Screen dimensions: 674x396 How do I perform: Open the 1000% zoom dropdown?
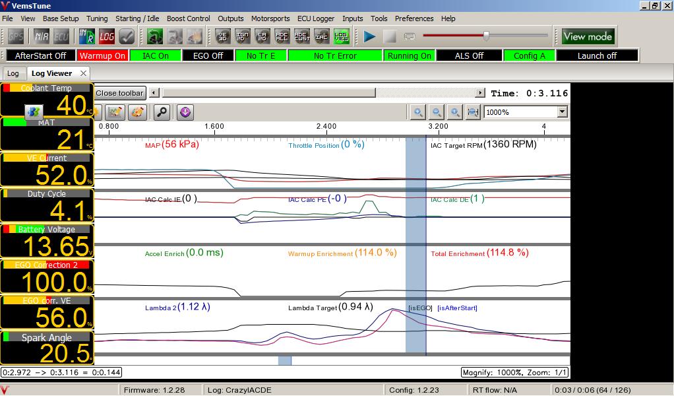tap(563, 112)
